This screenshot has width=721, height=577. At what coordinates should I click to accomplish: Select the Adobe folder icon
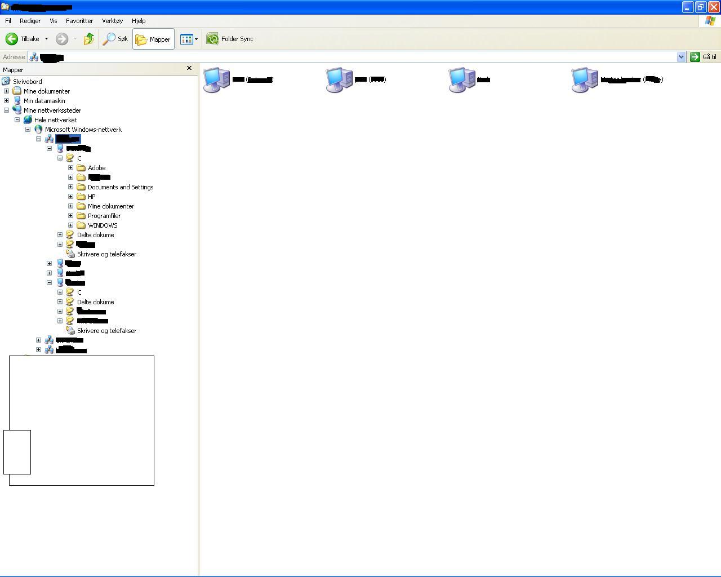81,168
